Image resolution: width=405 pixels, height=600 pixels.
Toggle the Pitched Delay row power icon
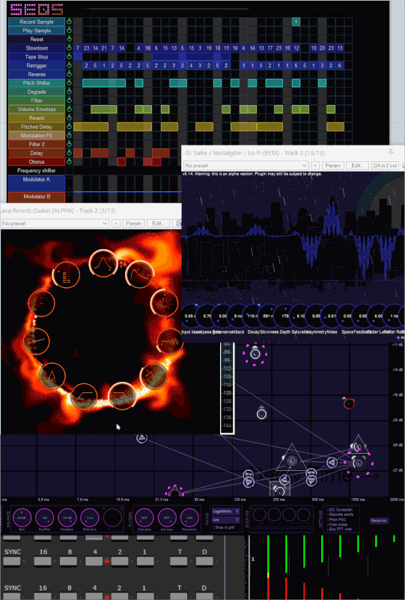click(69, 127)
